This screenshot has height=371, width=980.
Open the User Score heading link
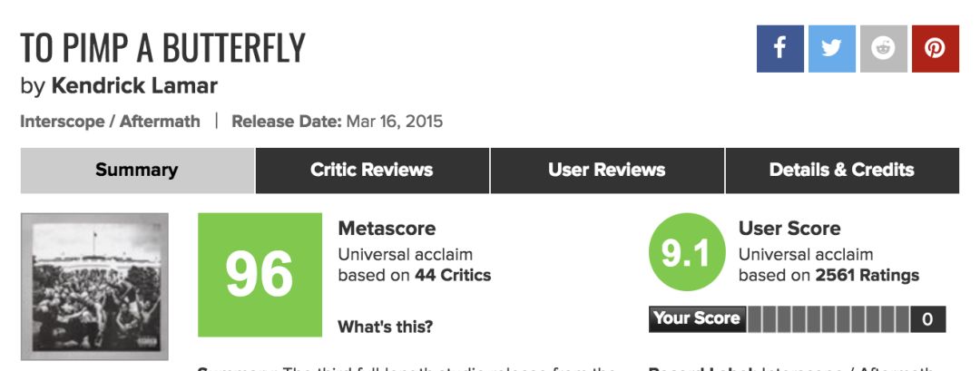coord(789,229)
